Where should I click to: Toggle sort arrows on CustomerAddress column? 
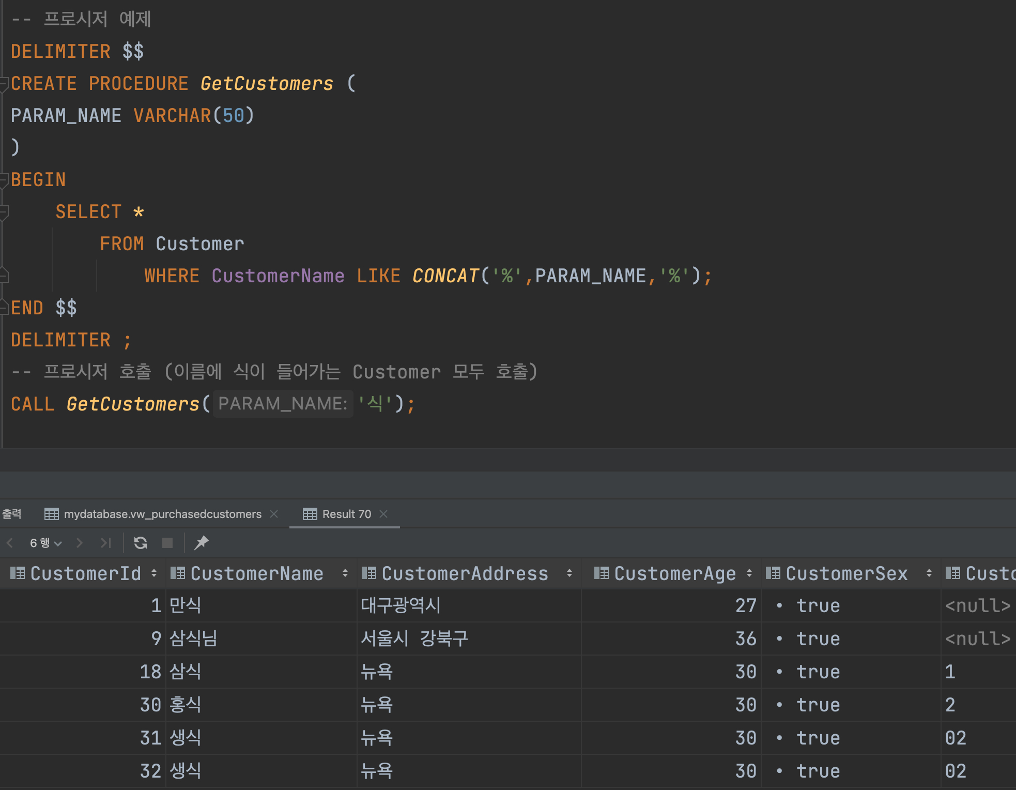[x=569, y=573]
